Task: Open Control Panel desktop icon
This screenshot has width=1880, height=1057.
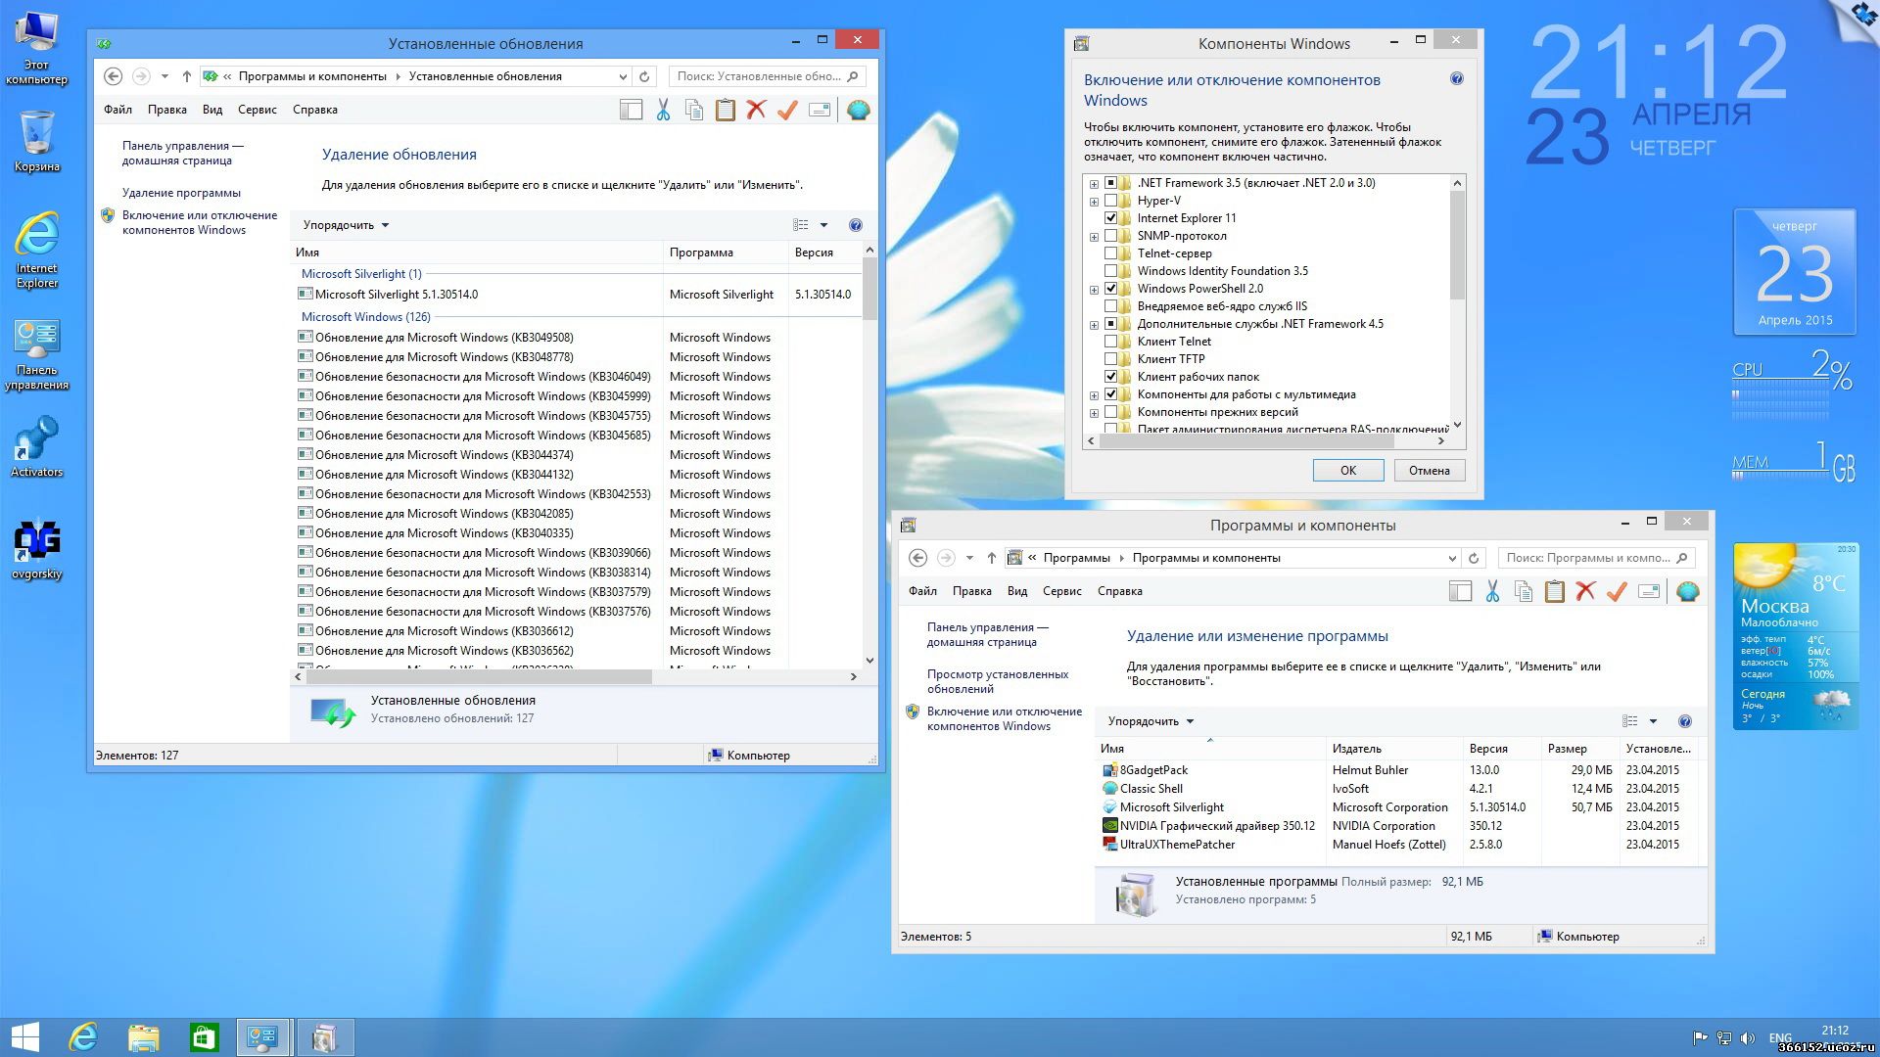Action: (36, 354)
